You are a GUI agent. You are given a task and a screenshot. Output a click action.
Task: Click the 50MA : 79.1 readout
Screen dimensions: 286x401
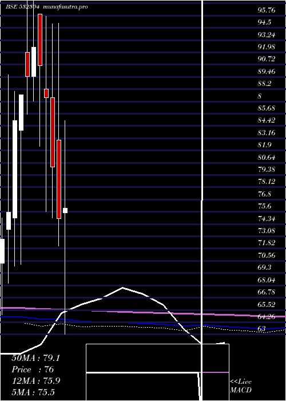click(35, 358)
